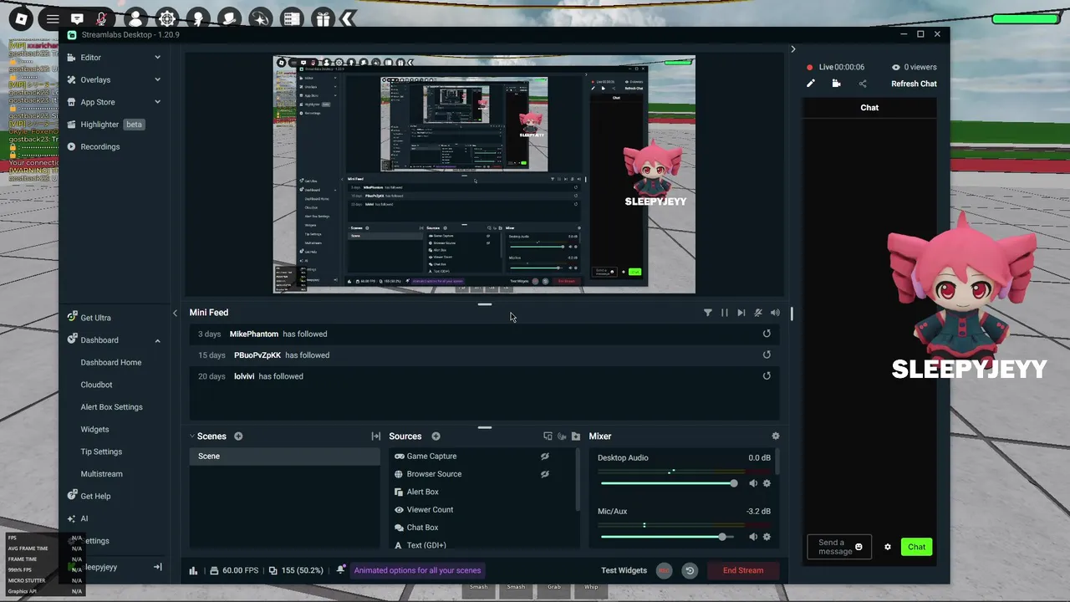Open Alert Box Settings
The height and width of the screenshot is (602, 1070).
click(111, 407)
